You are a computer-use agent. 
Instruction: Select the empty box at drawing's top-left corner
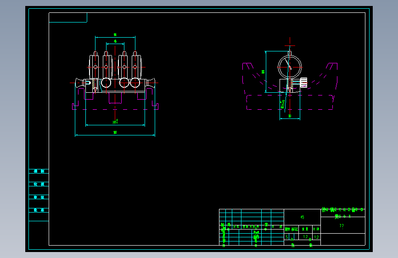tap(68, 17)
